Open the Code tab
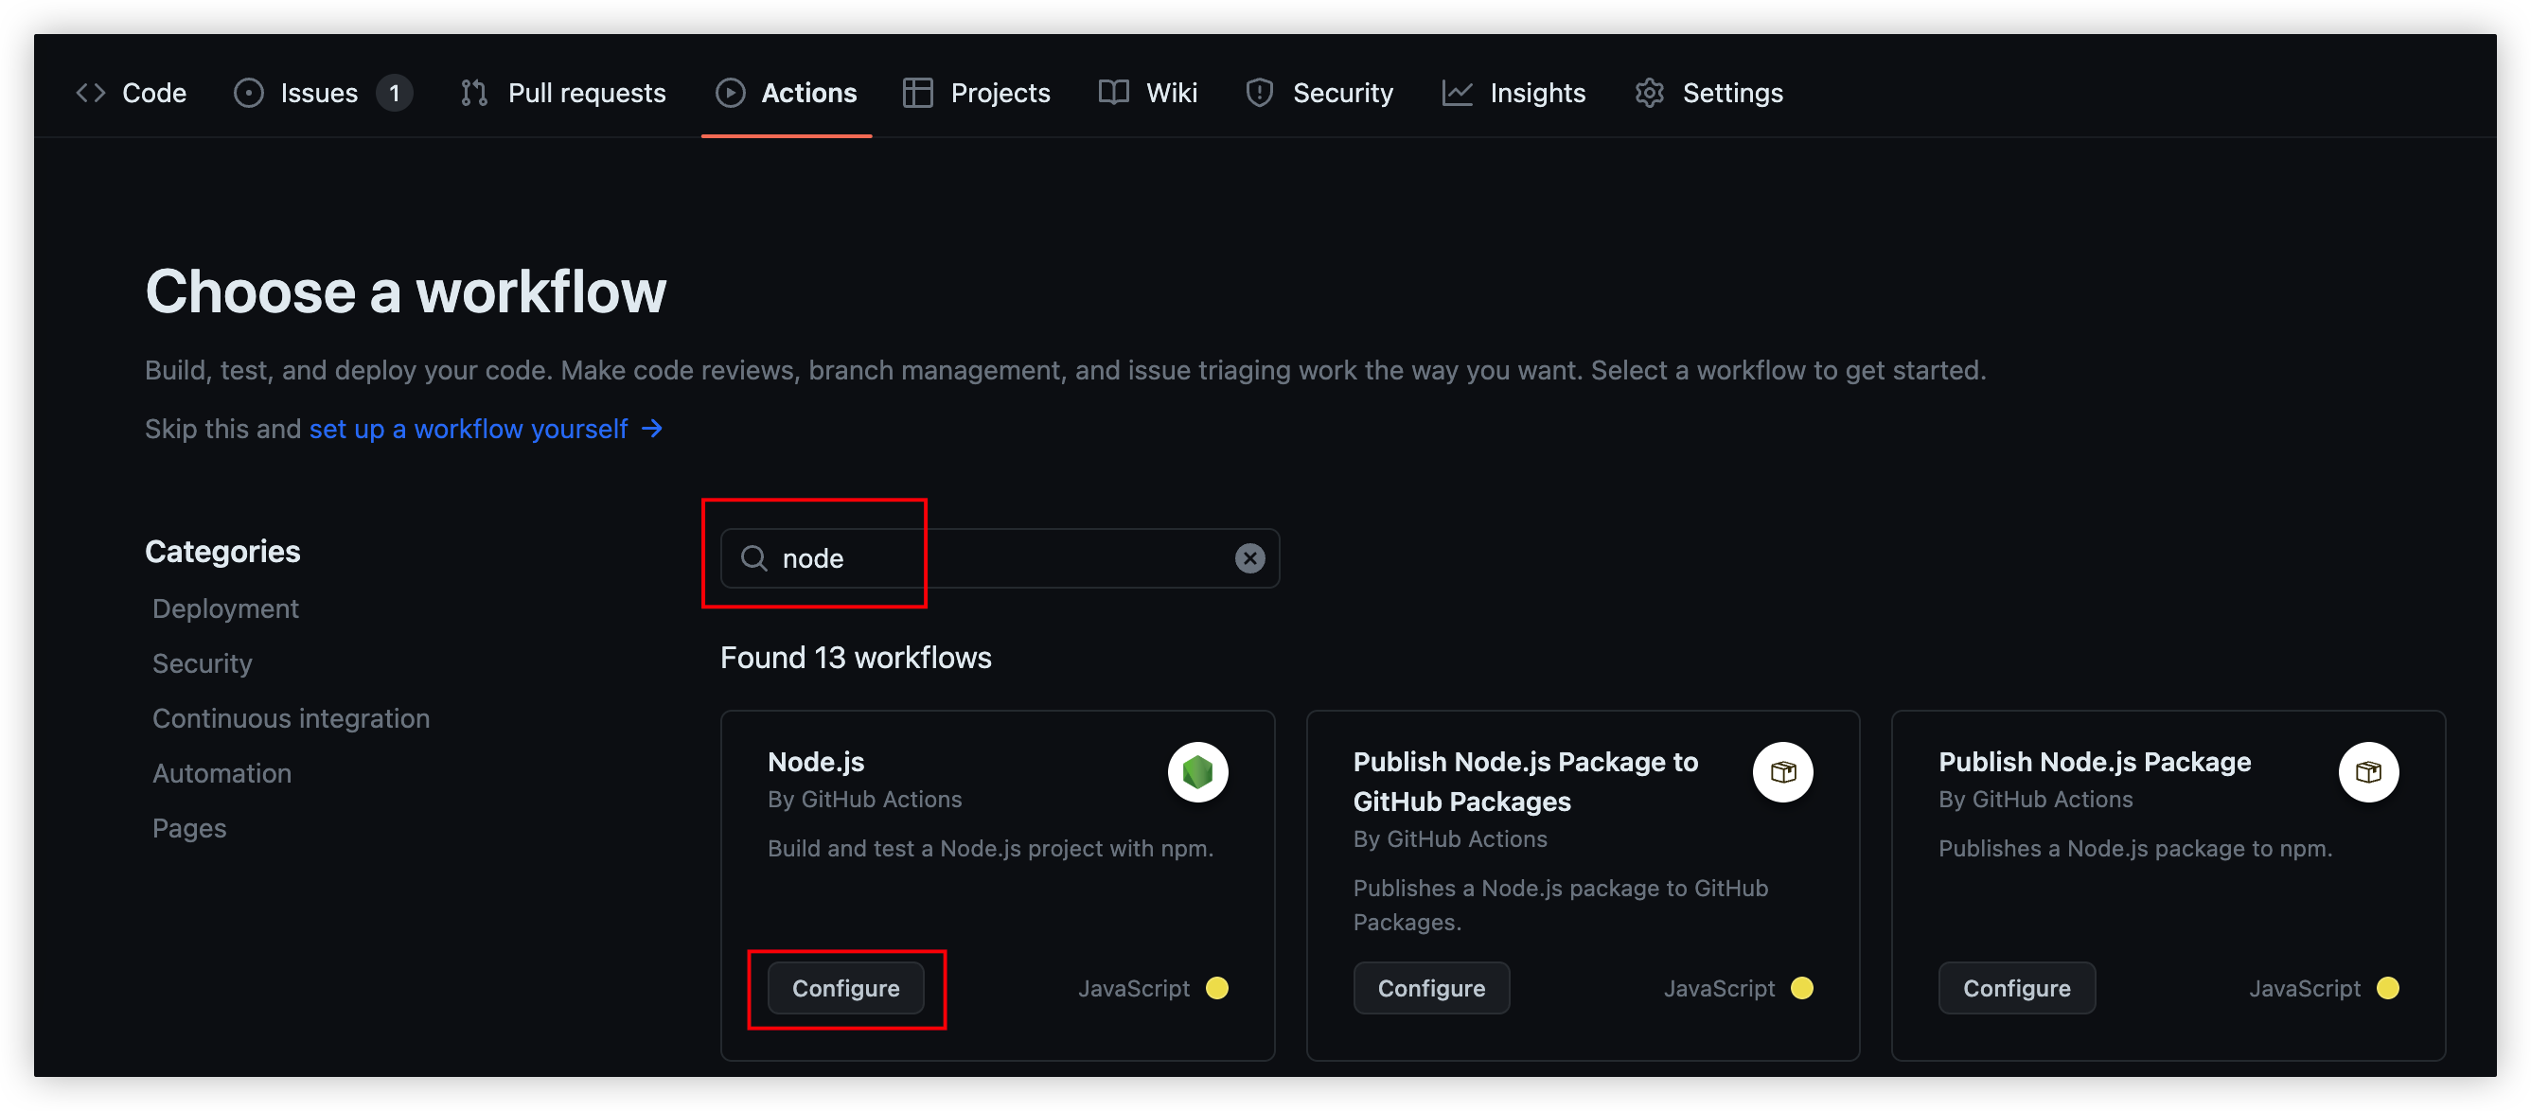 132,94
